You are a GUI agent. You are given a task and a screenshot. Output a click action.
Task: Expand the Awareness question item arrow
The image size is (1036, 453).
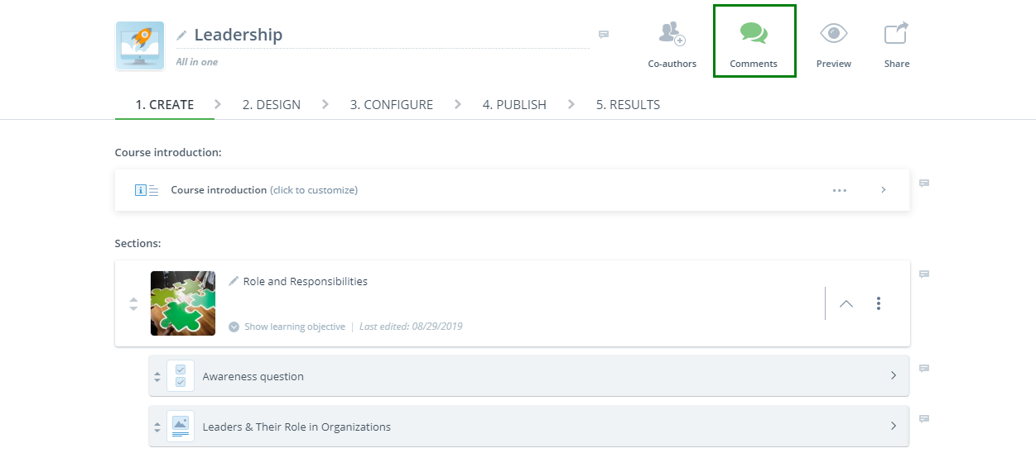tap(894, 376)
